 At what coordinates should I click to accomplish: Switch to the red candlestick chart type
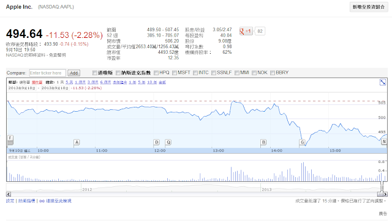pos(37,82)
